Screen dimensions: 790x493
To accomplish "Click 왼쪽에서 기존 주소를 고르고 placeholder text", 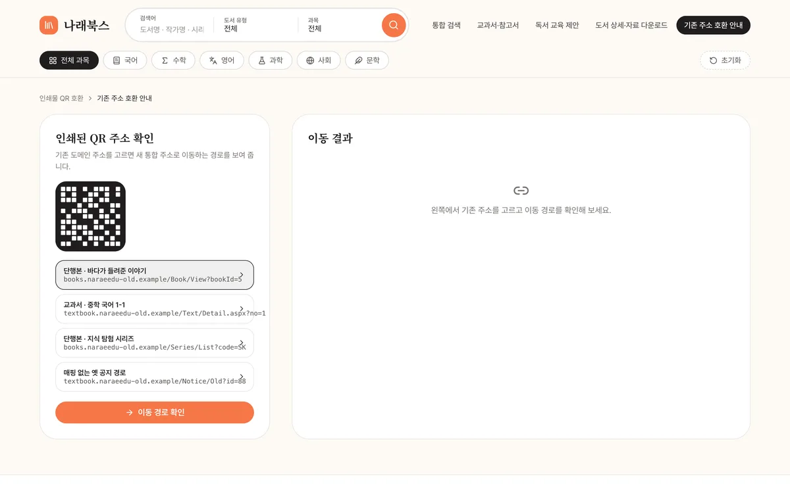I will coord(521,210).
